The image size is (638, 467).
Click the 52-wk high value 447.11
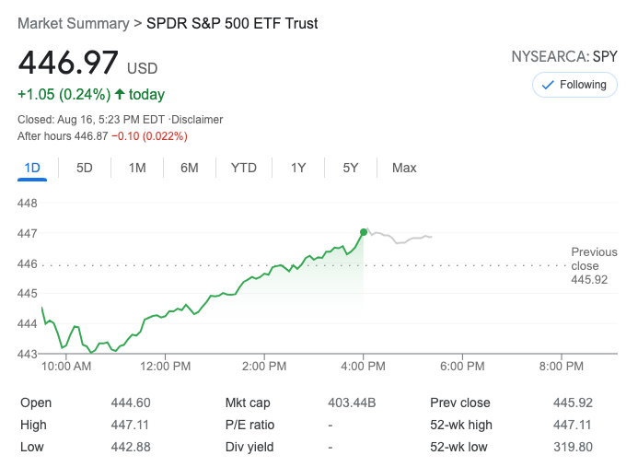click(x=574, y=425)
